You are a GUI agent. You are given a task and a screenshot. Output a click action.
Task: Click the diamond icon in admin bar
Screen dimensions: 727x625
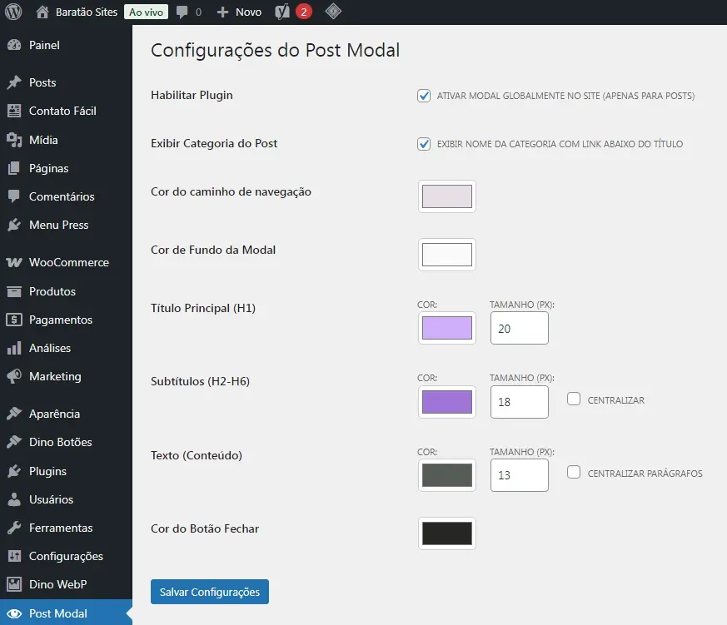(x=332, y=12)
